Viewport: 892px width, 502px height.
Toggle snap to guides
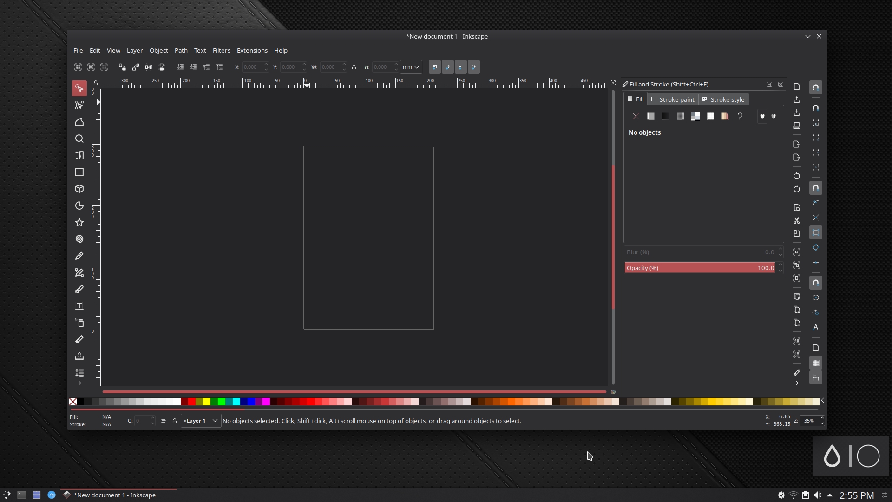816,378
